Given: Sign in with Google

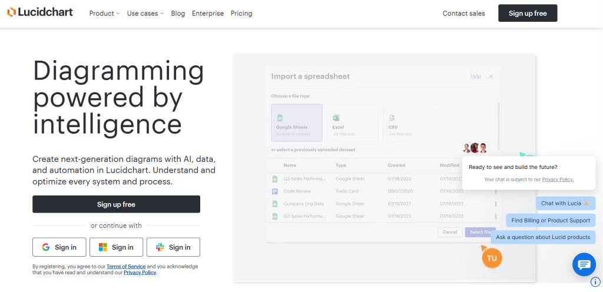Looking at the screenshot, I should [x=59, y=247].
